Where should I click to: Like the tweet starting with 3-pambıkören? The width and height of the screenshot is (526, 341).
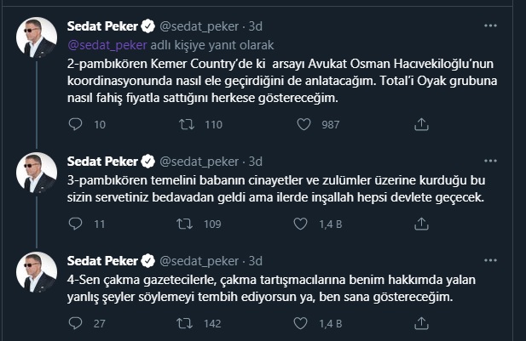coord(303,224)
